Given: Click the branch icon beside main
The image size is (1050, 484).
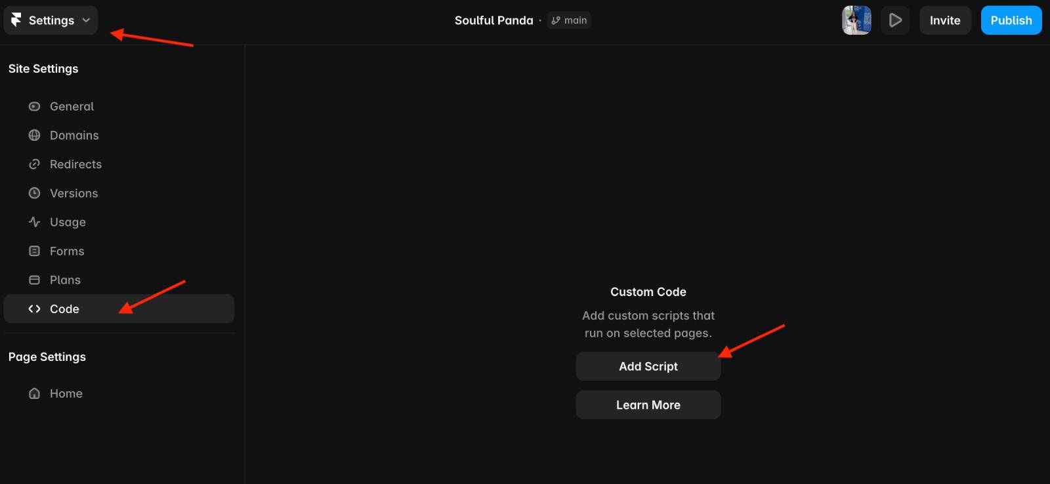Looking at the screenshot, I should pyautogui.click(x=556, y=20).
